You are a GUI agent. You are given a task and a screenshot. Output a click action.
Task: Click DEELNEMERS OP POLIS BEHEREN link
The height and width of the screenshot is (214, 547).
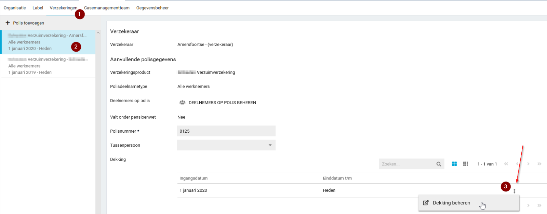[x=222, y=103]
